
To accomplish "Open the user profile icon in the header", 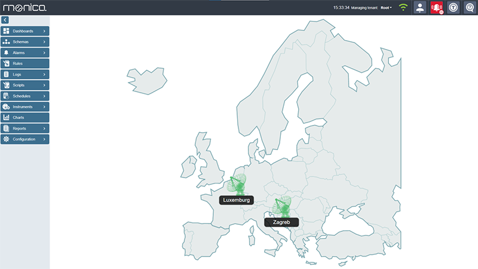I will (x=420, y=8).
